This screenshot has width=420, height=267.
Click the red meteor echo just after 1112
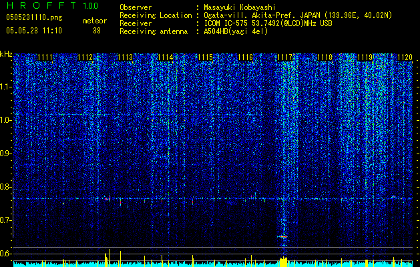point(108,199)
